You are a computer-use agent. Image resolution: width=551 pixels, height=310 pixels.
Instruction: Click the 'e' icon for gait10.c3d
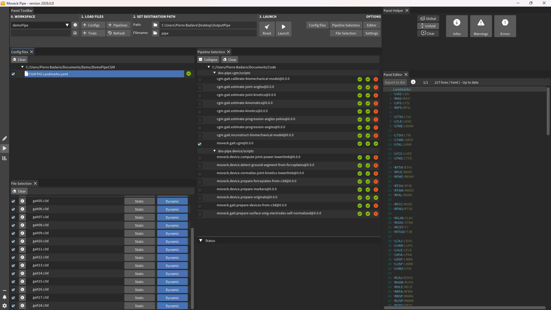(x=22, y=241)
